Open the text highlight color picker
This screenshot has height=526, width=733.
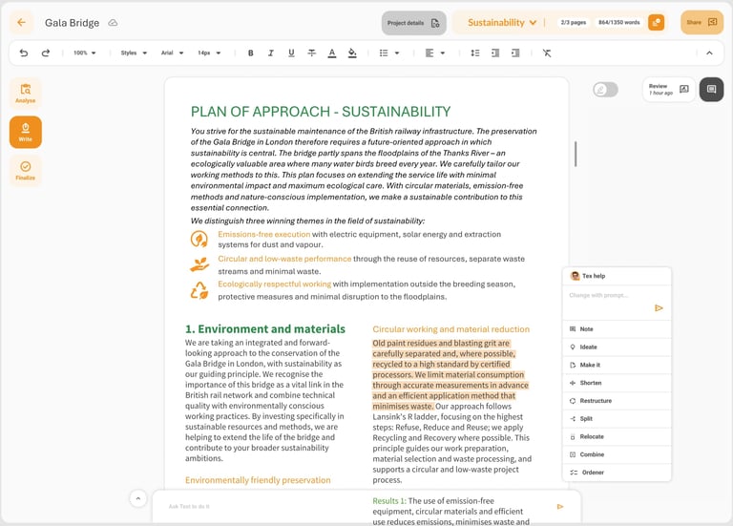(x=352, y=53)
